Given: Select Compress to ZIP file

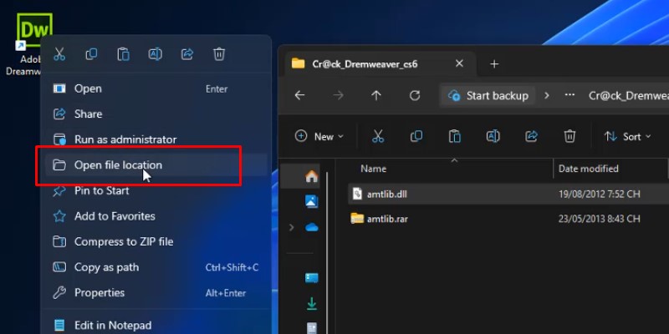Looking at the screenshot, I should point(124,241).
